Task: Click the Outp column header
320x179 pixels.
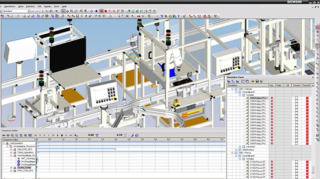Action: [279, 85]
